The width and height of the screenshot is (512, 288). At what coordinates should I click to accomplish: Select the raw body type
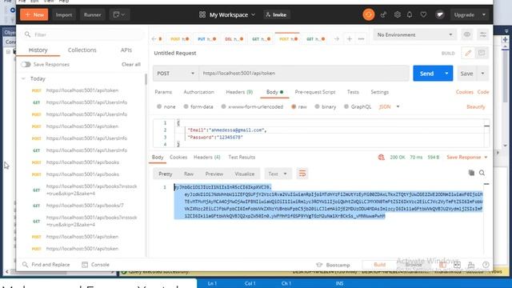point(298,106)
